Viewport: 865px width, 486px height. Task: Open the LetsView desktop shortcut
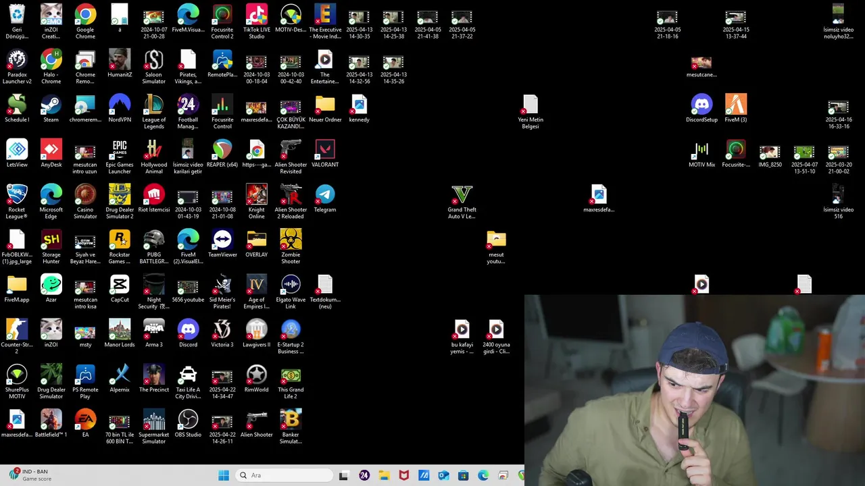(17, 153)
